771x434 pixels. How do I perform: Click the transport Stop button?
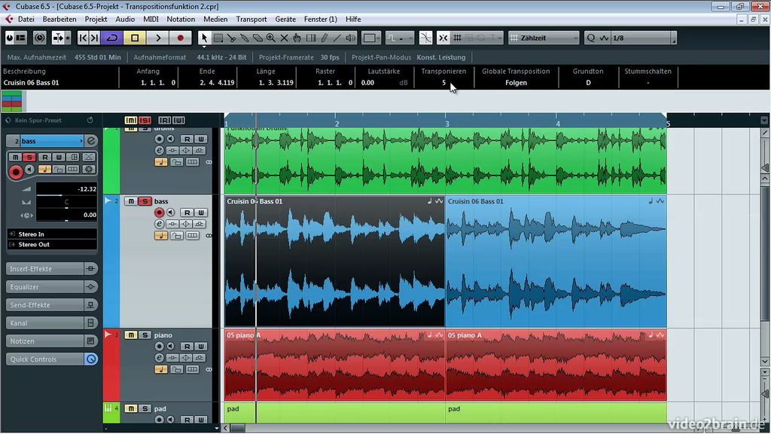[x=135, y=38]
